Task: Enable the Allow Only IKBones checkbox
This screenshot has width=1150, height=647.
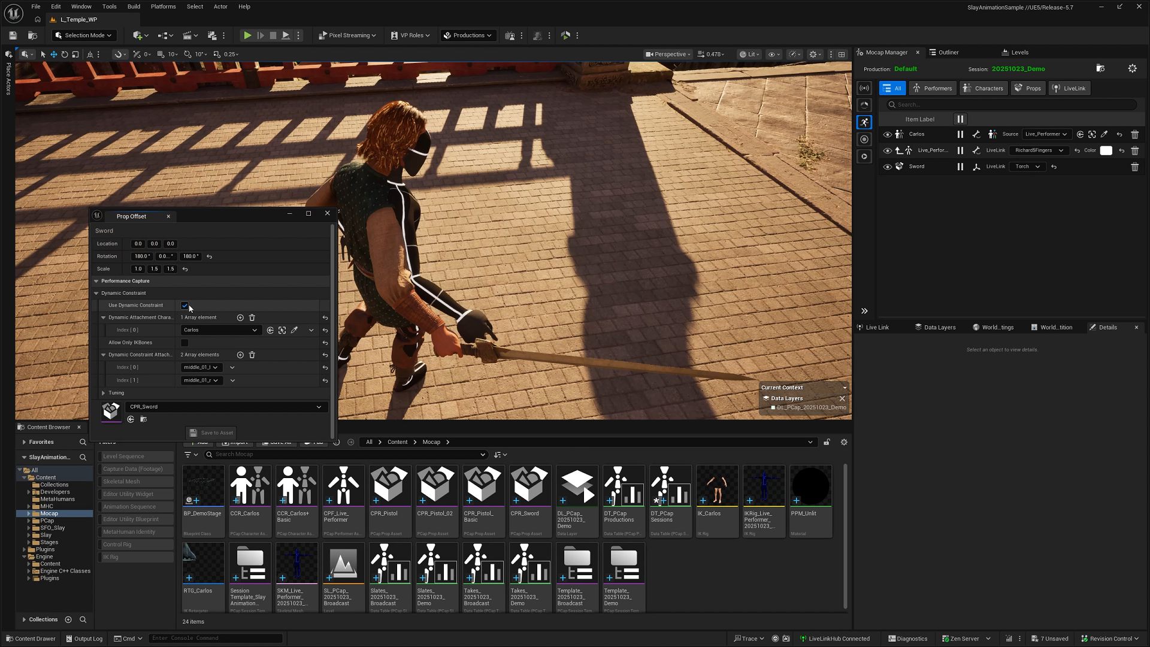Action: point(184,342)
